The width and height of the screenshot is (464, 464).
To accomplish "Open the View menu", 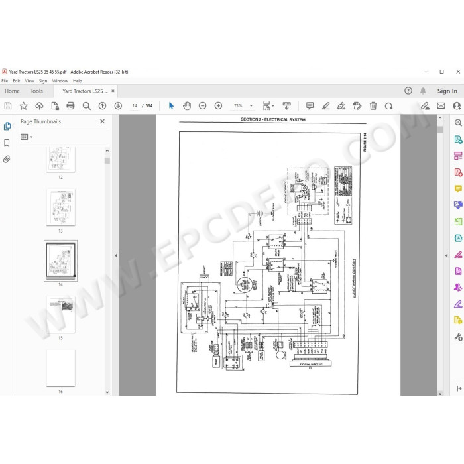I will (29, 80).
